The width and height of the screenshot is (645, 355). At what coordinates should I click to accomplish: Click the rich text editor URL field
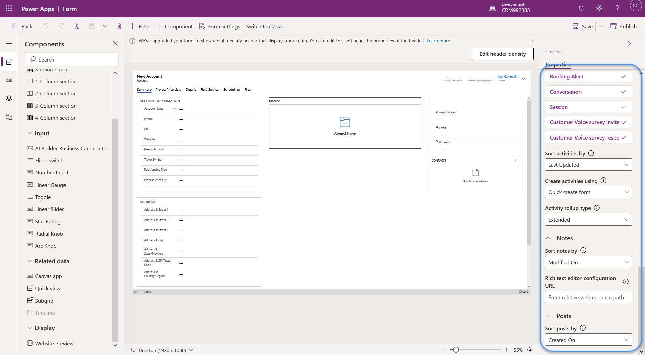pos(588,297)
